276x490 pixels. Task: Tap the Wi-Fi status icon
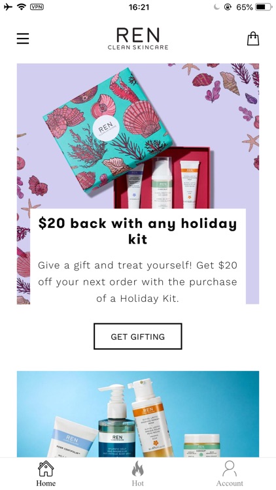(22, 7)
